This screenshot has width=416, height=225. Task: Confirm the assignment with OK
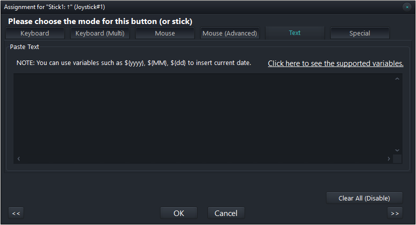[x=178, y=213]
